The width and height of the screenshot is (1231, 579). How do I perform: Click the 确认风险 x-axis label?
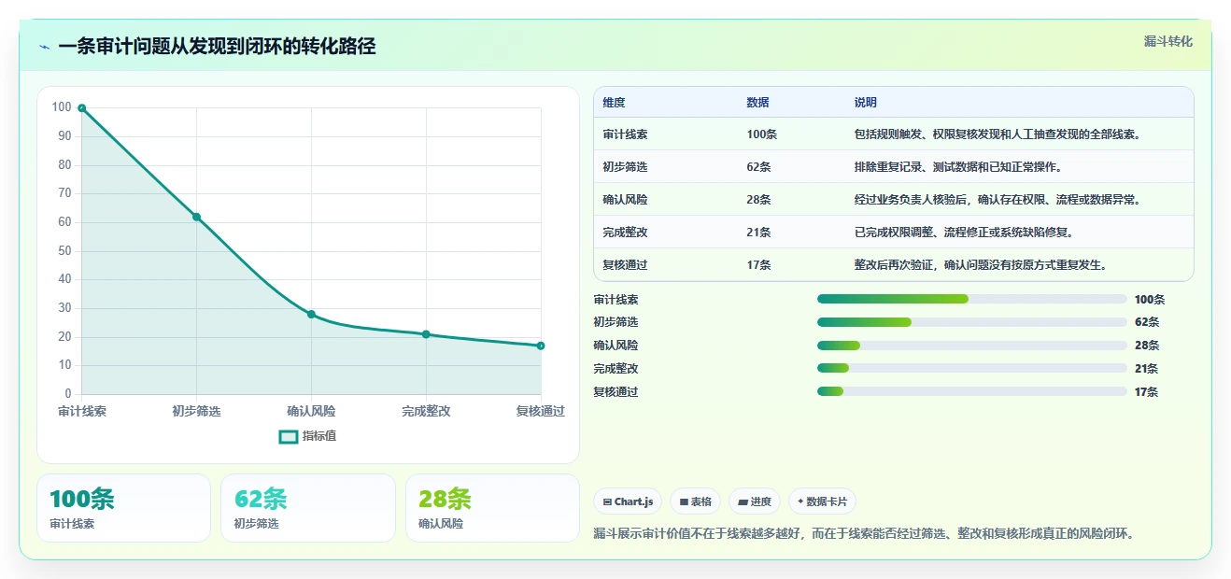[311, 411]
